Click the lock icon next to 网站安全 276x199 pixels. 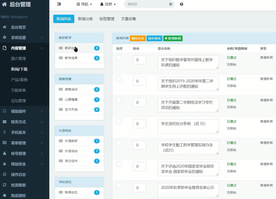click(4, 164)
